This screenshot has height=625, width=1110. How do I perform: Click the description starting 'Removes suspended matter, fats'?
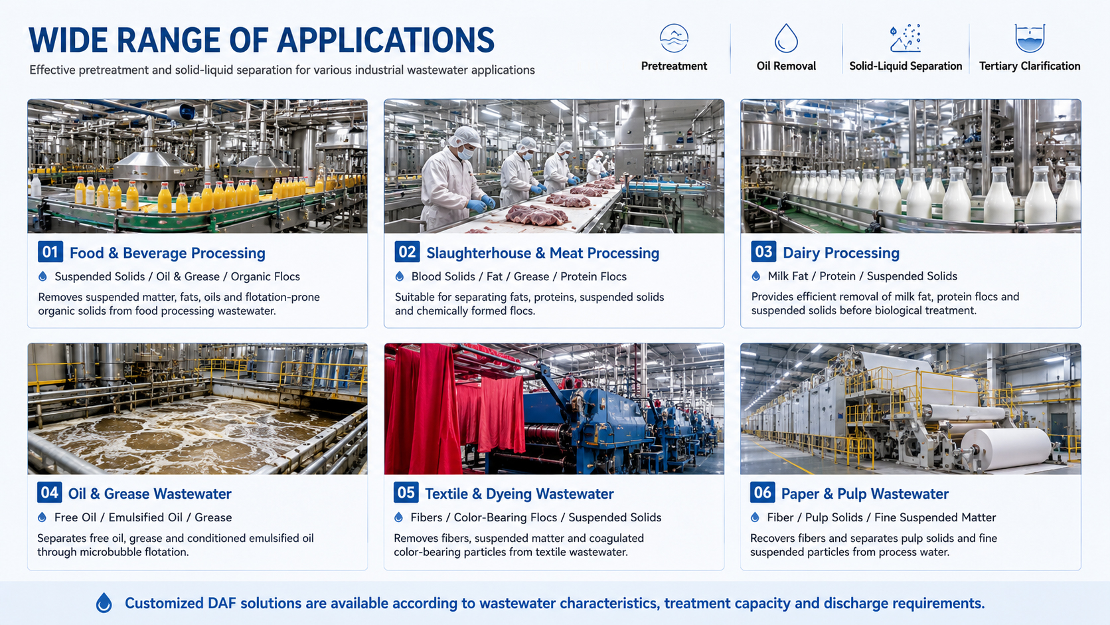(x=179, y=304)
